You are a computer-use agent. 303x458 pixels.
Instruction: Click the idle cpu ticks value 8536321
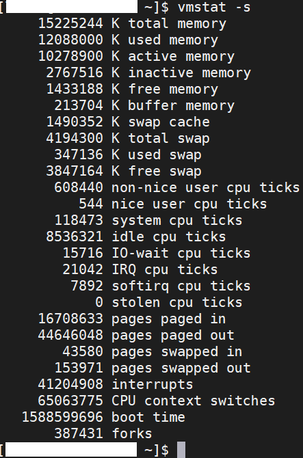(x=75, y=237)
